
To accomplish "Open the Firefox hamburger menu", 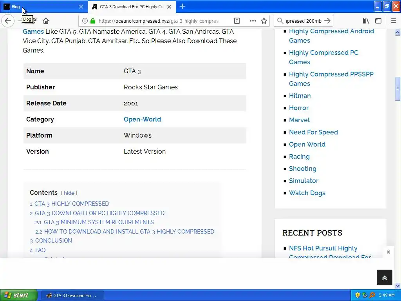I will tap(393, 21).
